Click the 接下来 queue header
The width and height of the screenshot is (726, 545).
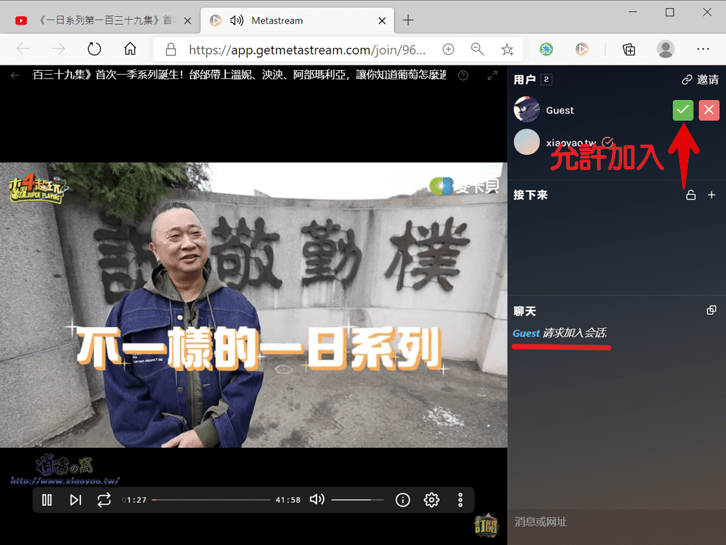point(530,195)
